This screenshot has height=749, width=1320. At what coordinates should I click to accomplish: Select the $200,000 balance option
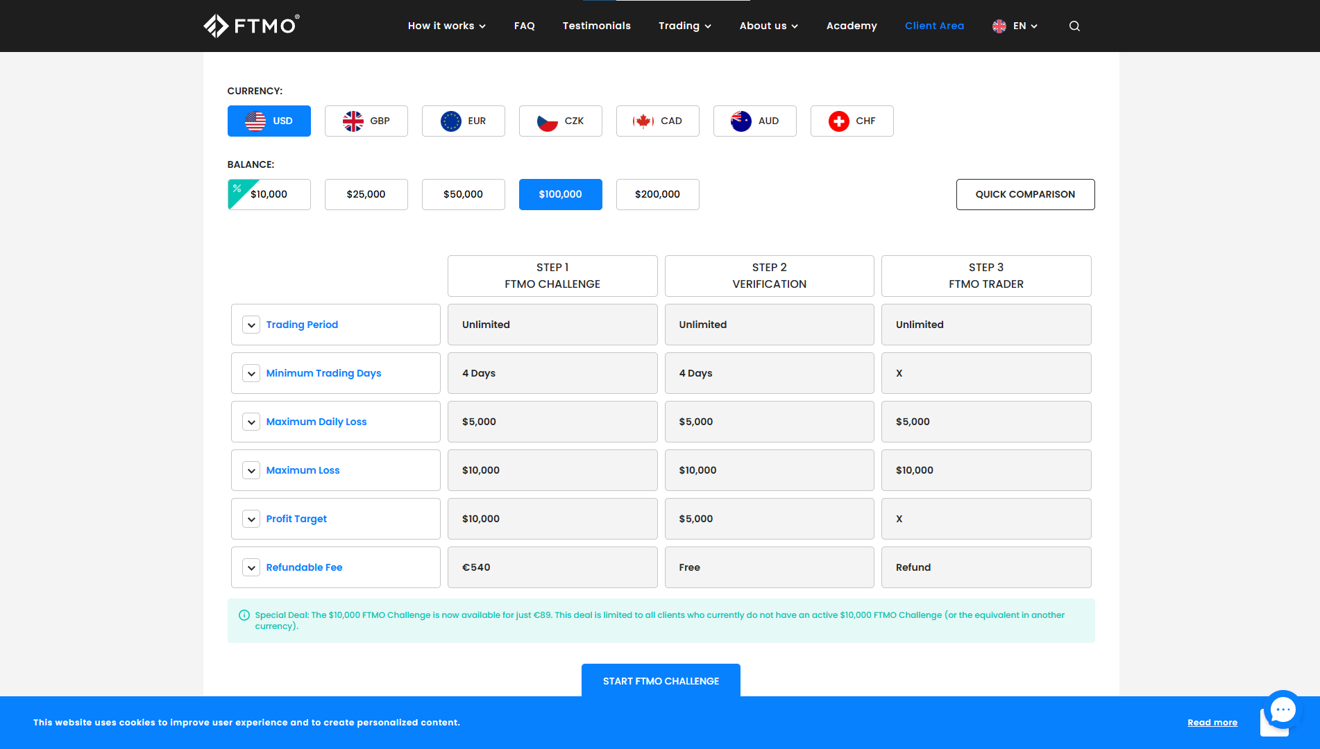(x=657, y=195)
